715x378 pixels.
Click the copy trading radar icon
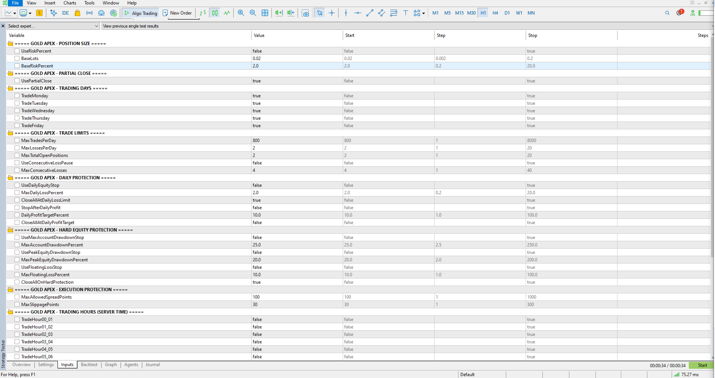114,13
